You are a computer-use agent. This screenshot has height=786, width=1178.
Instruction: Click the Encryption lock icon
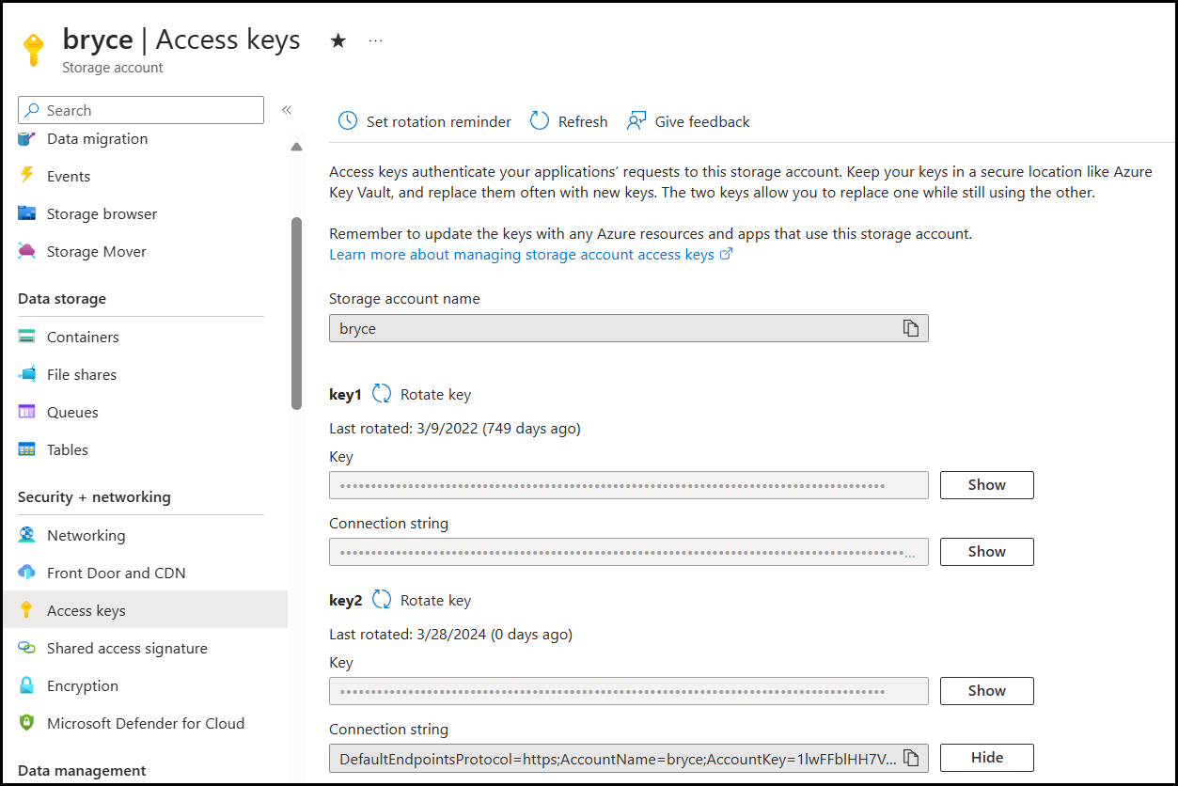point(26,685)
